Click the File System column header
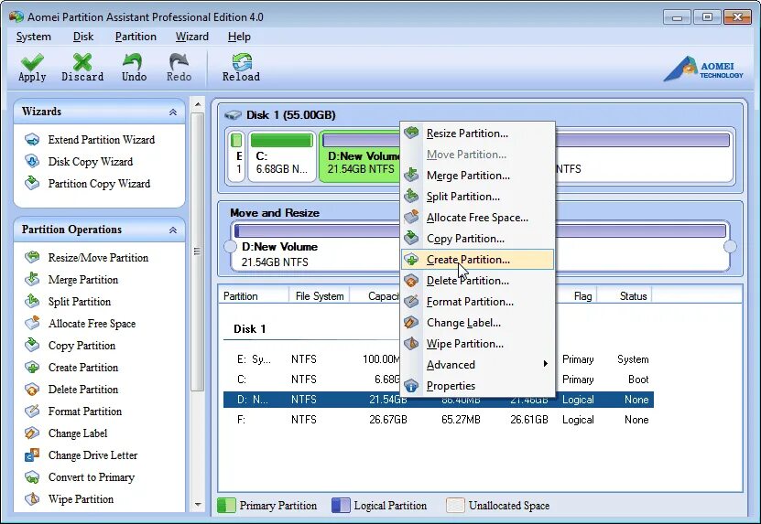The width and height of the screenshot is (761, 524). 320,295
